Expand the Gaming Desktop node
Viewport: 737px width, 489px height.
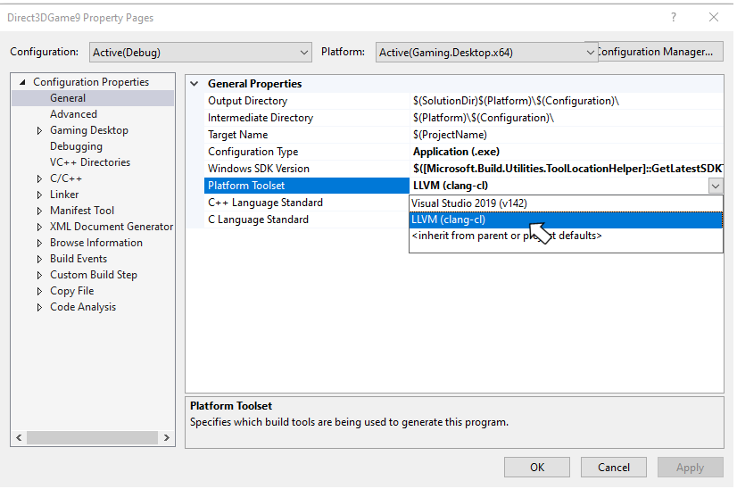point(39,130)
